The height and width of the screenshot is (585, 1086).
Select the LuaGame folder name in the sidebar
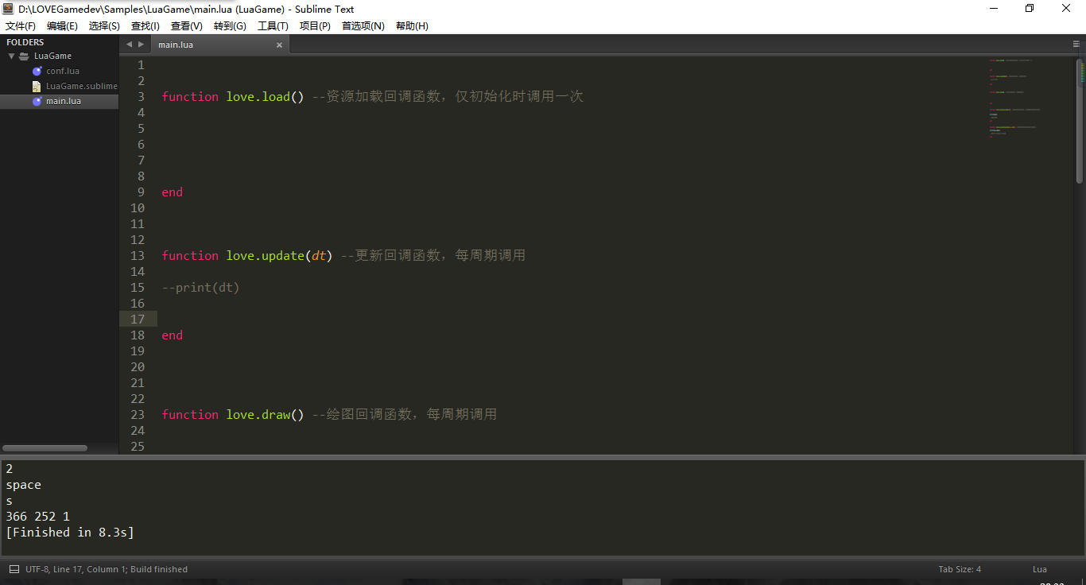(52, 56)
